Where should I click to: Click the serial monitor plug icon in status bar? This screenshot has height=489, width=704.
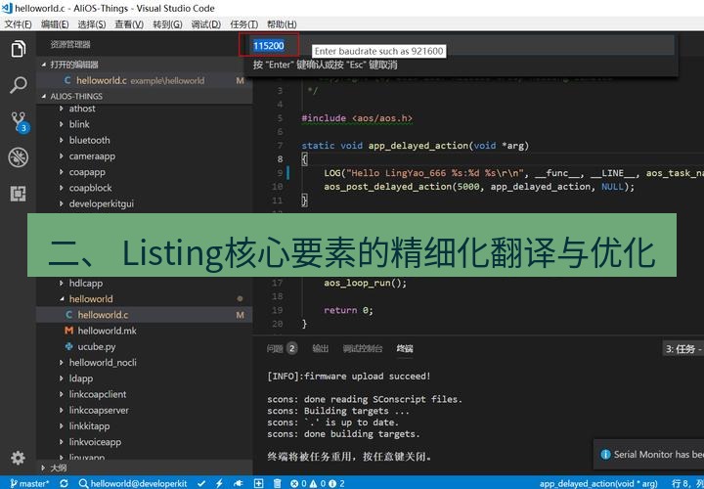pyautogui.click(x=239, y=483)
